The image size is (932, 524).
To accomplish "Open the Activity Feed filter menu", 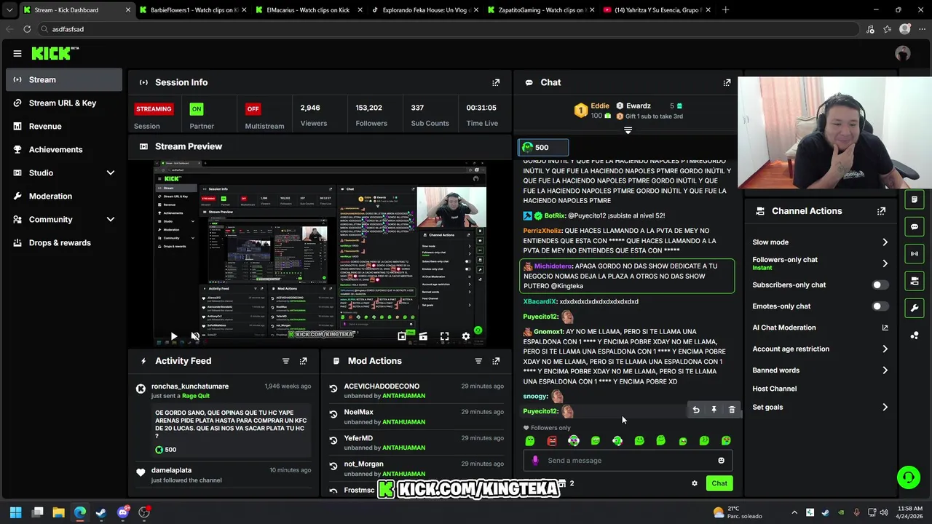I will click(285, 361).
